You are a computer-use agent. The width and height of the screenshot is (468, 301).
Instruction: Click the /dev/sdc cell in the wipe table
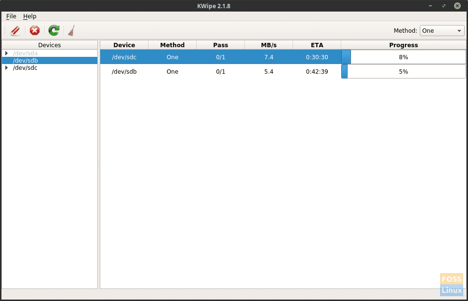tap(124, 57)
